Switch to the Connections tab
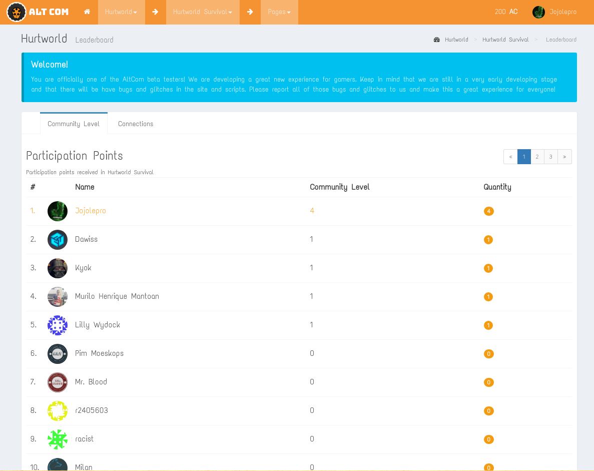Screen dimensions: 594x471 tap(136, 124)
